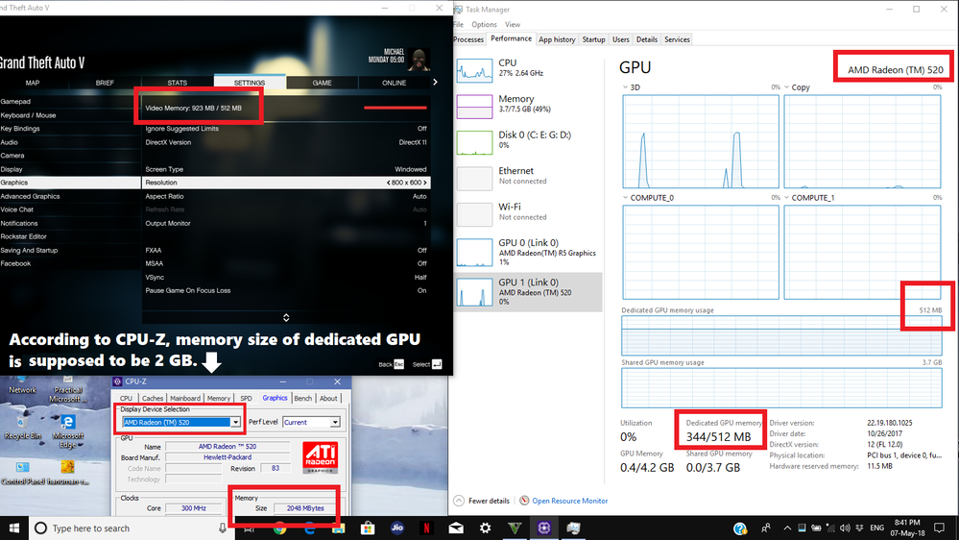This screenshot has height=540, width=959.
Task: Open the COMPUTE_0 graph engine dropdown
Action: point(625,197)
